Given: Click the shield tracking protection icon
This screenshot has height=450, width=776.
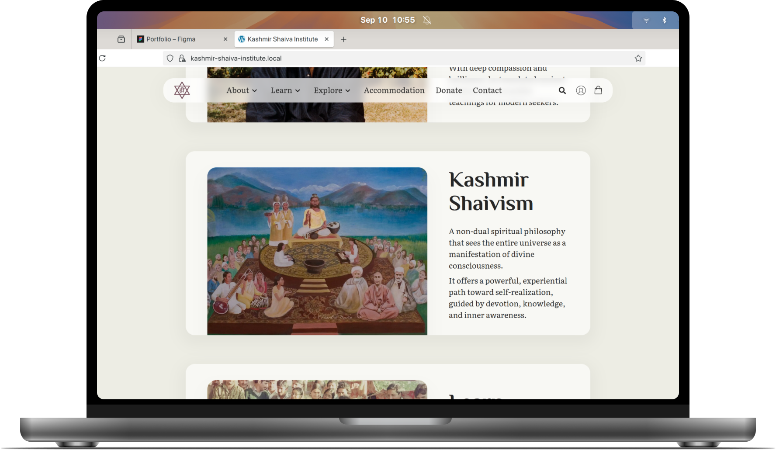Looking at the screenshot, I should tap(170, 58).
